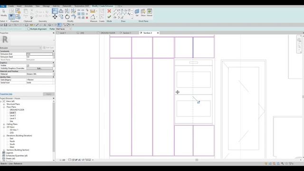Click the Match Type paintbrush icon
304x171 pixels.
(32, 18)
